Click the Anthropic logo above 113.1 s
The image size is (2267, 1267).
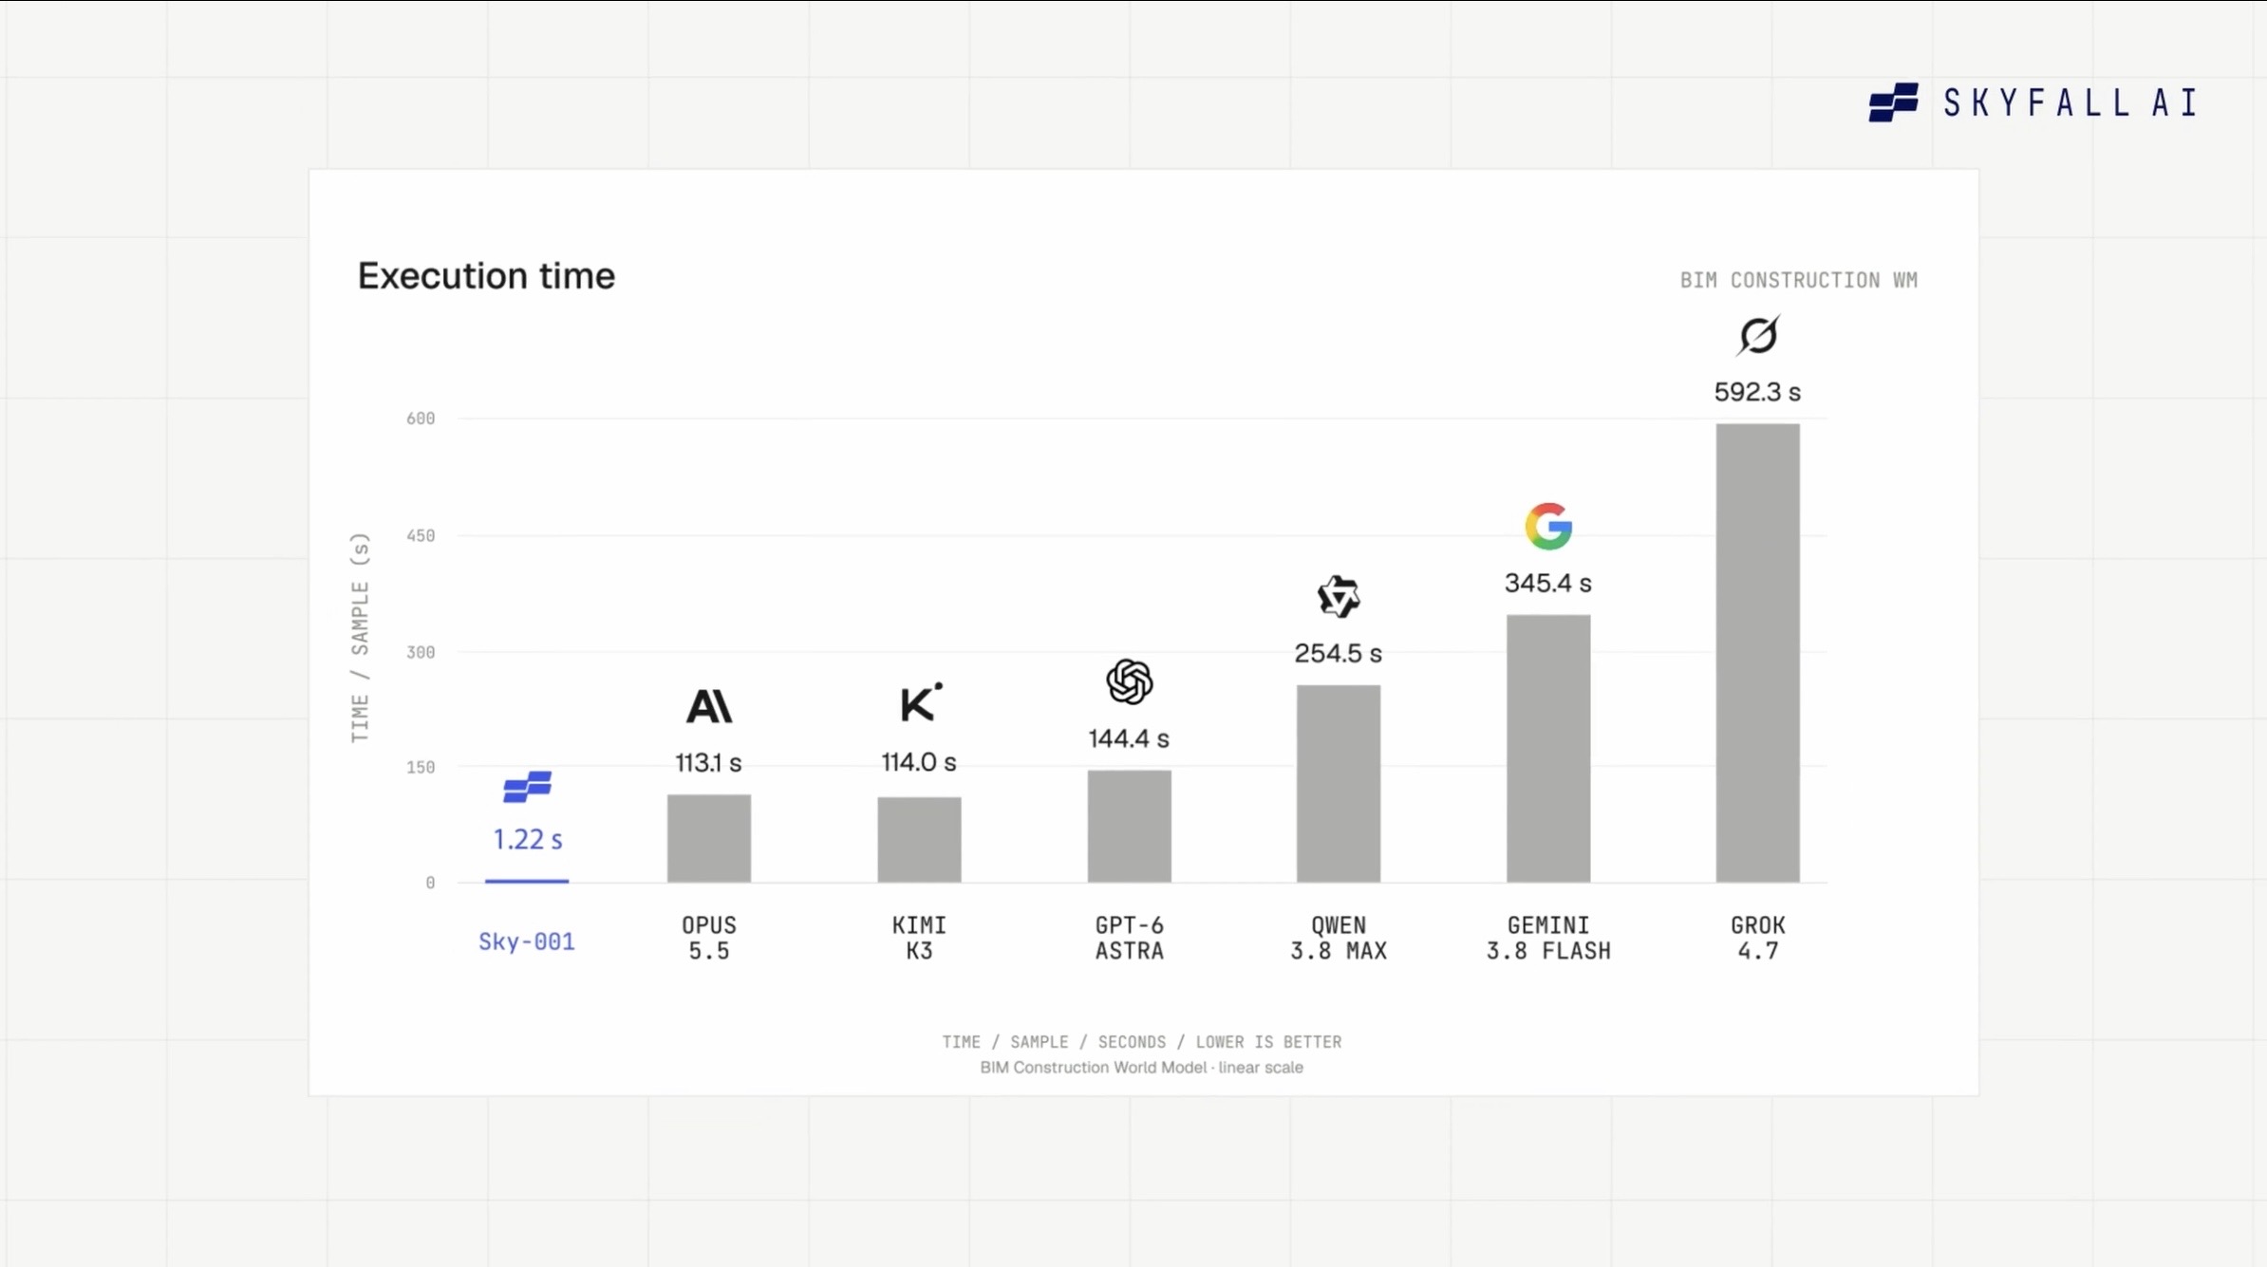709,706
